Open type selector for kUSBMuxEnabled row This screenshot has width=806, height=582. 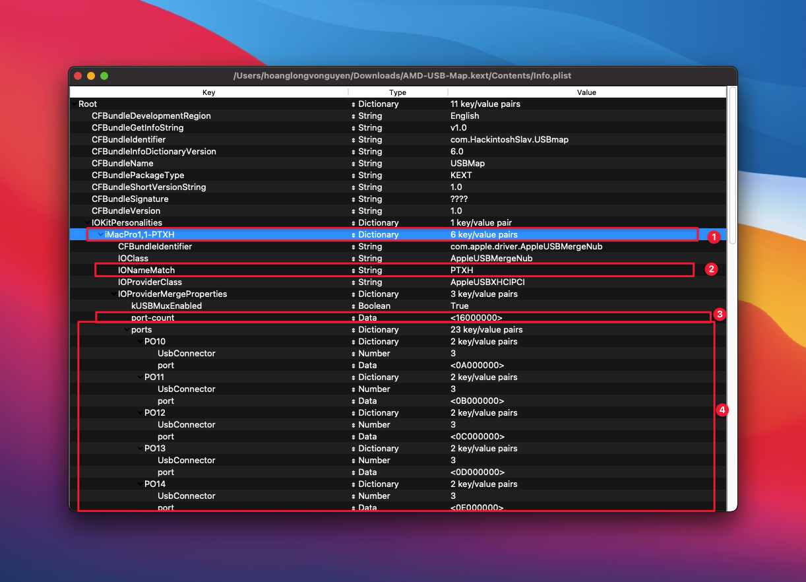click(x=353, y=306)
